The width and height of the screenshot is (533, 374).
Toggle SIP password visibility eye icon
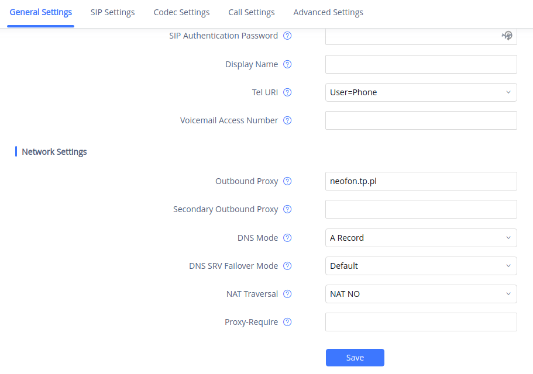click(x=507, y=36)
